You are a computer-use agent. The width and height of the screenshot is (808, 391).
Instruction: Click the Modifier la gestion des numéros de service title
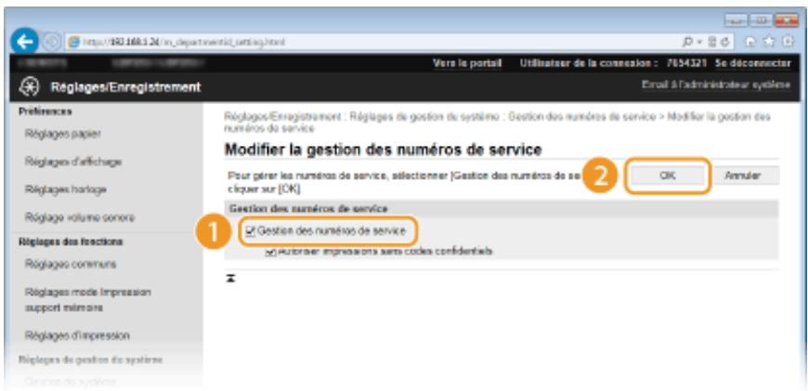point(384,150)
